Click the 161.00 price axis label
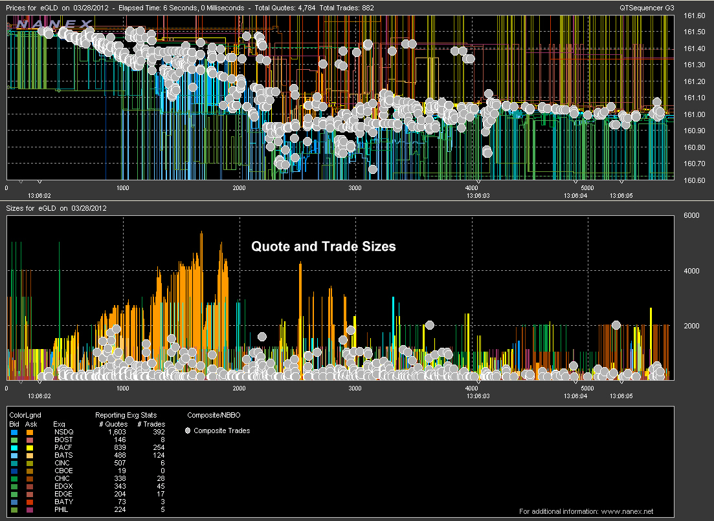714x521 pixels. pos(695,114)
